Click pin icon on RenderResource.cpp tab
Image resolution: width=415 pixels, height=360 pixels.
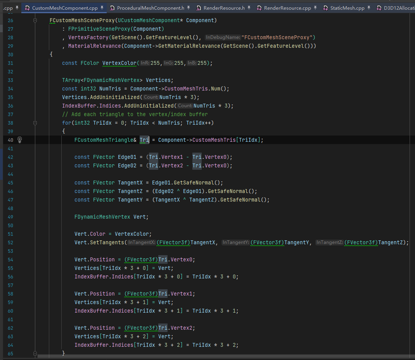[315, 8]
